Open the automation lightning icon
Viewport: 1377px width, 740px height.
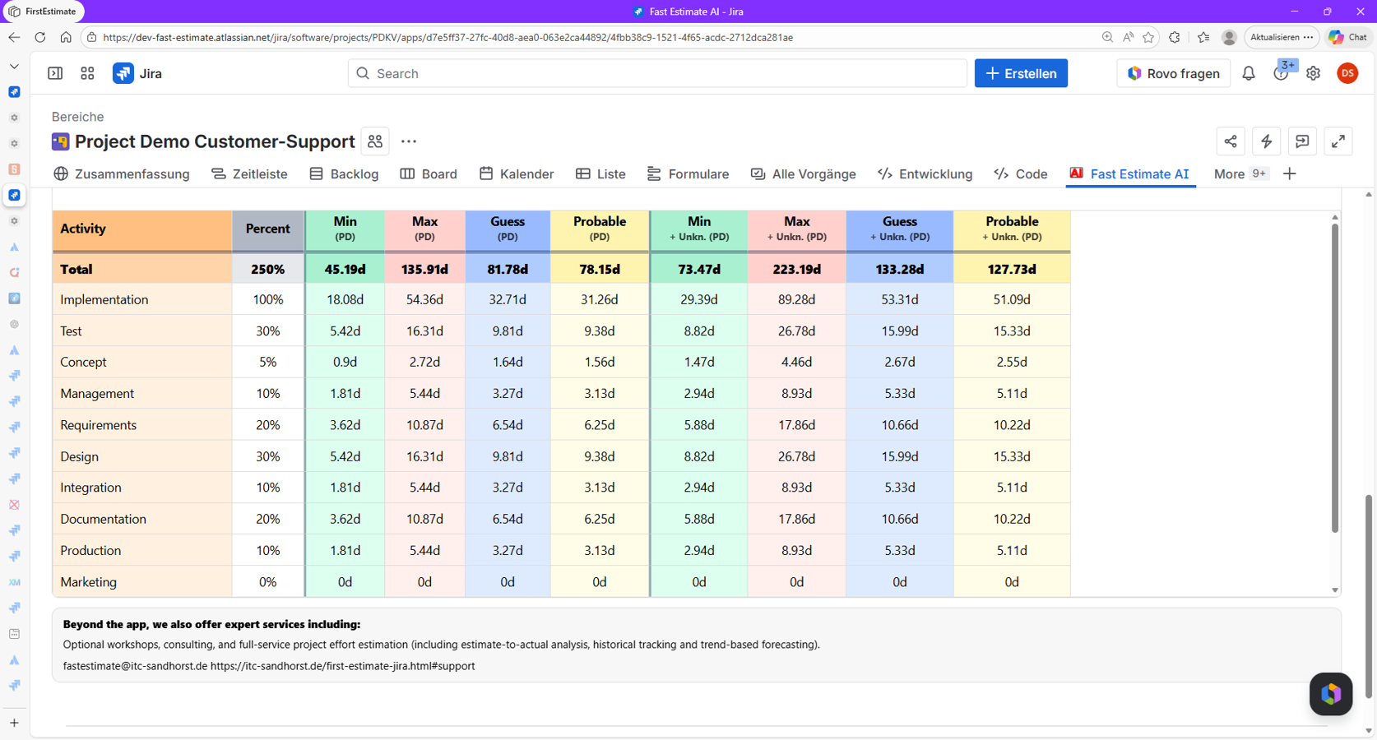(x=1266, y=141)
